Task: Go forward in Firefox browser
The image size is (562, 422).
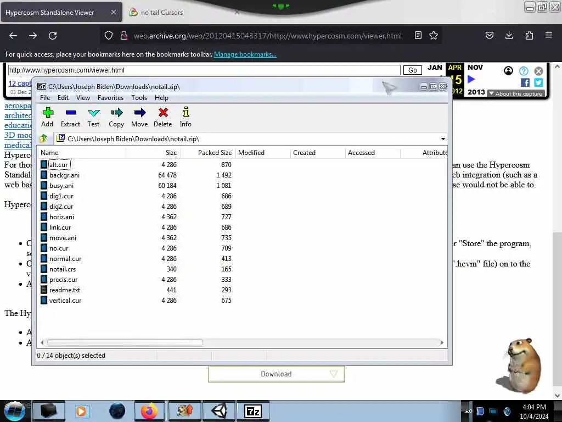Action: coord(33,36)
